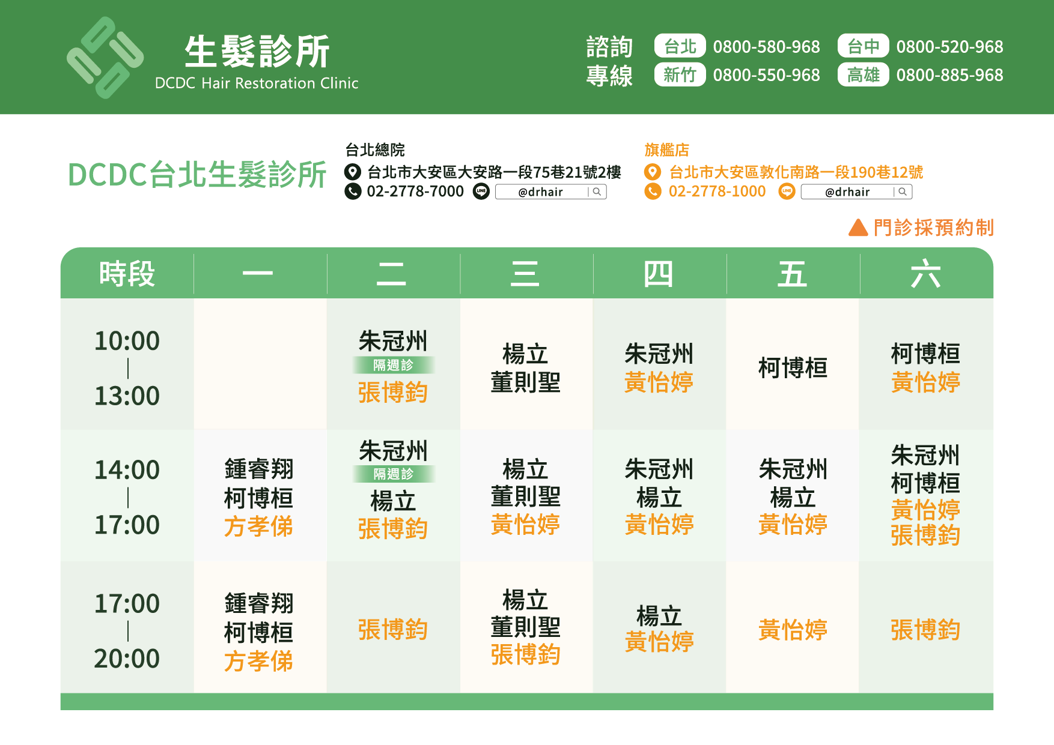Click the black phone icon
The height and width of the screenshot is (745, 1054).
tap(352, 192)
